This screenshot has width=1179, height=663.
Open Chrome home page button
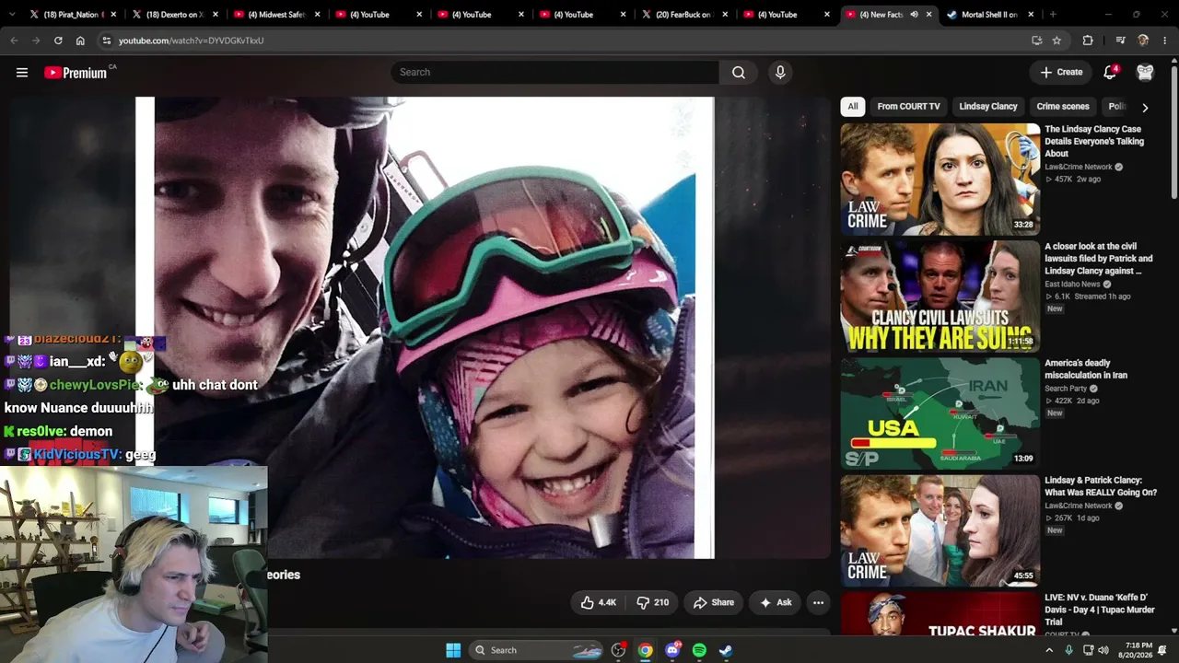(80, 41)
